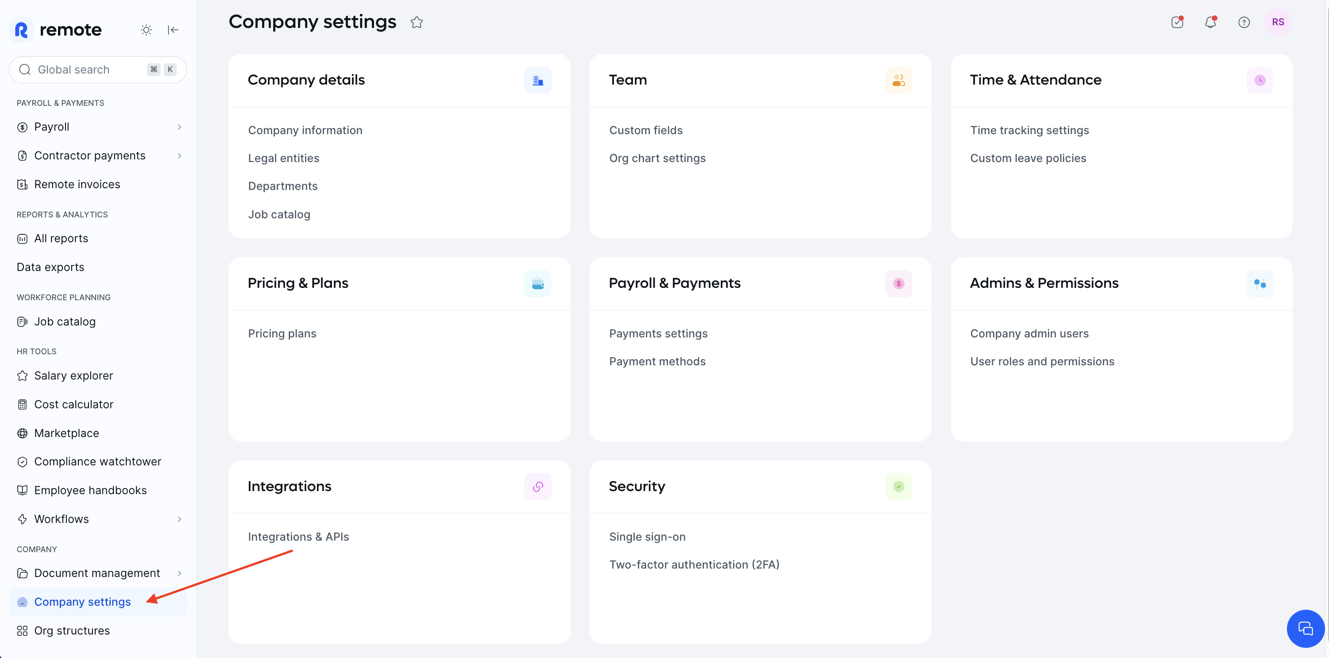
Task: Open the chat support bubble
Action: tap(1305, 628)
